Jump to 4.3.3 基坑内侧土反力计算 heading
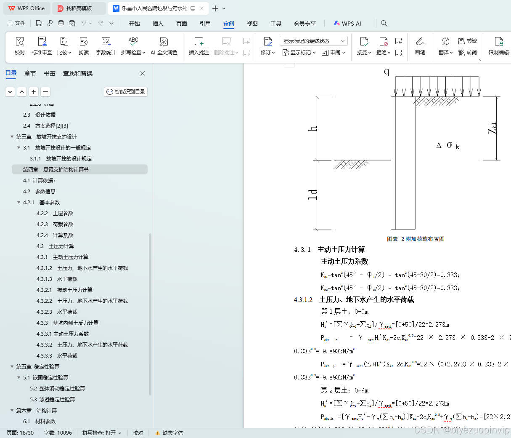Image resolution: width=511 pixels, height=438 pixels. tap(67, 323)
